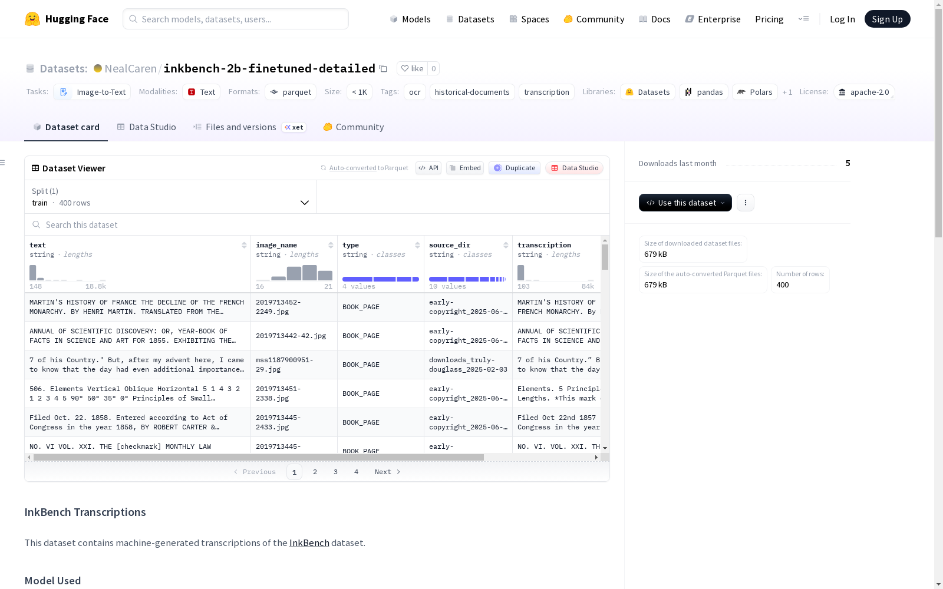Select the Polars library tag
The height and width of the screenshot is (589, 943).
[755, 92]
